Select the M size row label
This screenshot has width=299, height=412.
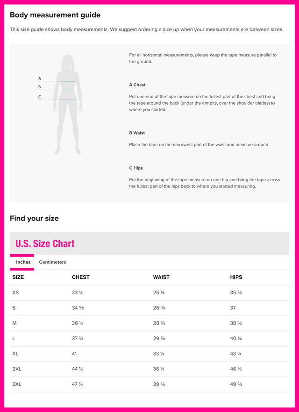[14, 323]
